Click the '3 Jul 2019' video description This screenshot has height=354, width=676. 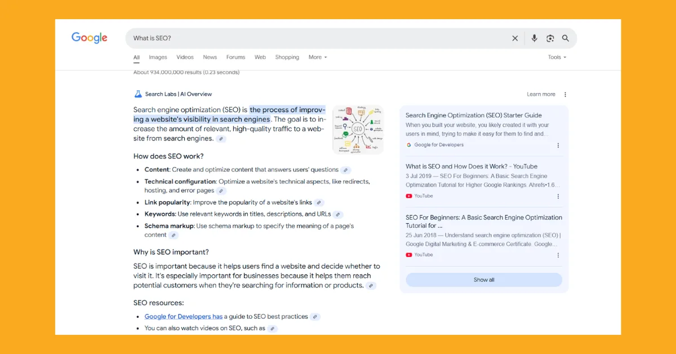pos(483,180)
